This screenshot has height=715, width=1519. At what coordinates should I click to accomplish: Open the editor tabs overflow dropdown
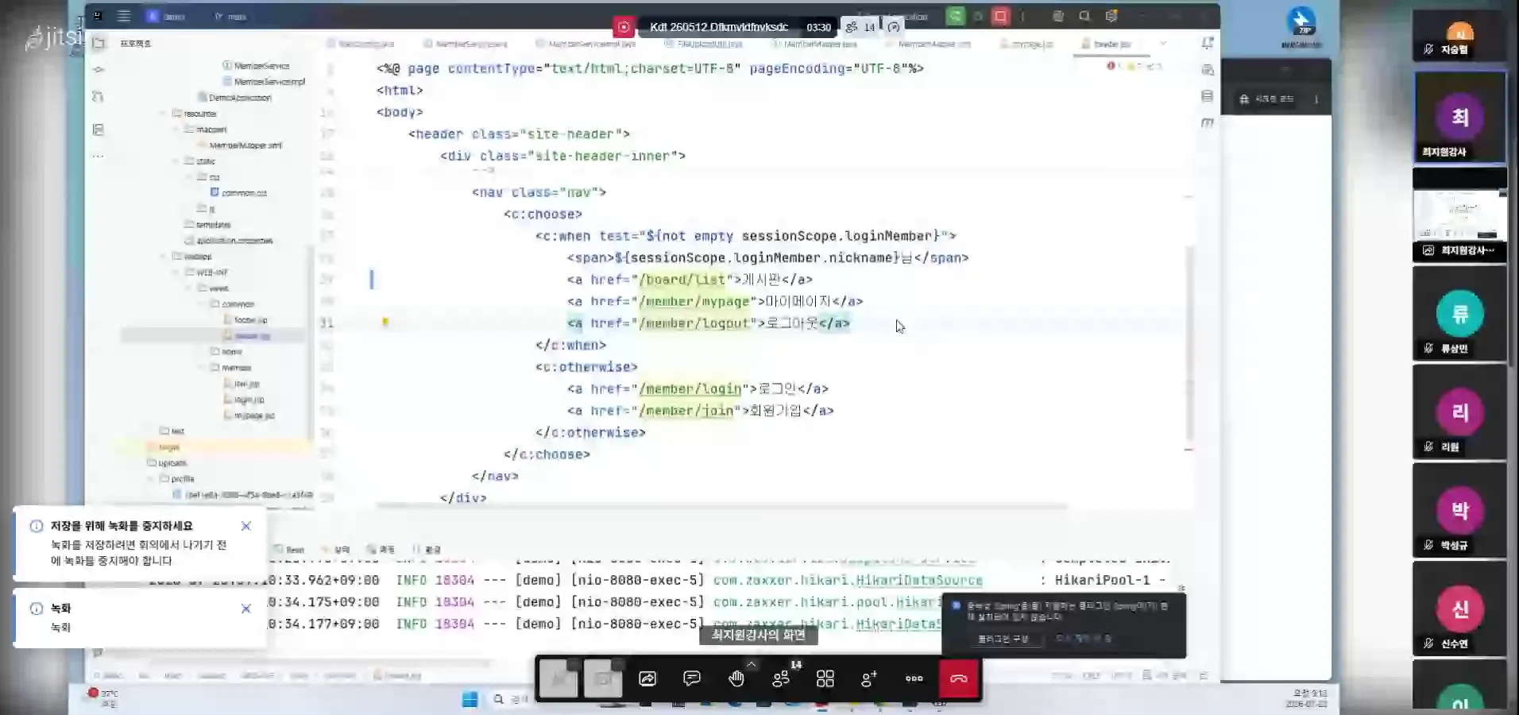pyautogui.click(x=1163, y=44)
